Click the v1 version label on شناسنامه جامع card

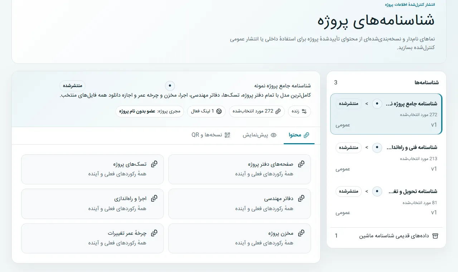coord(434,125)
